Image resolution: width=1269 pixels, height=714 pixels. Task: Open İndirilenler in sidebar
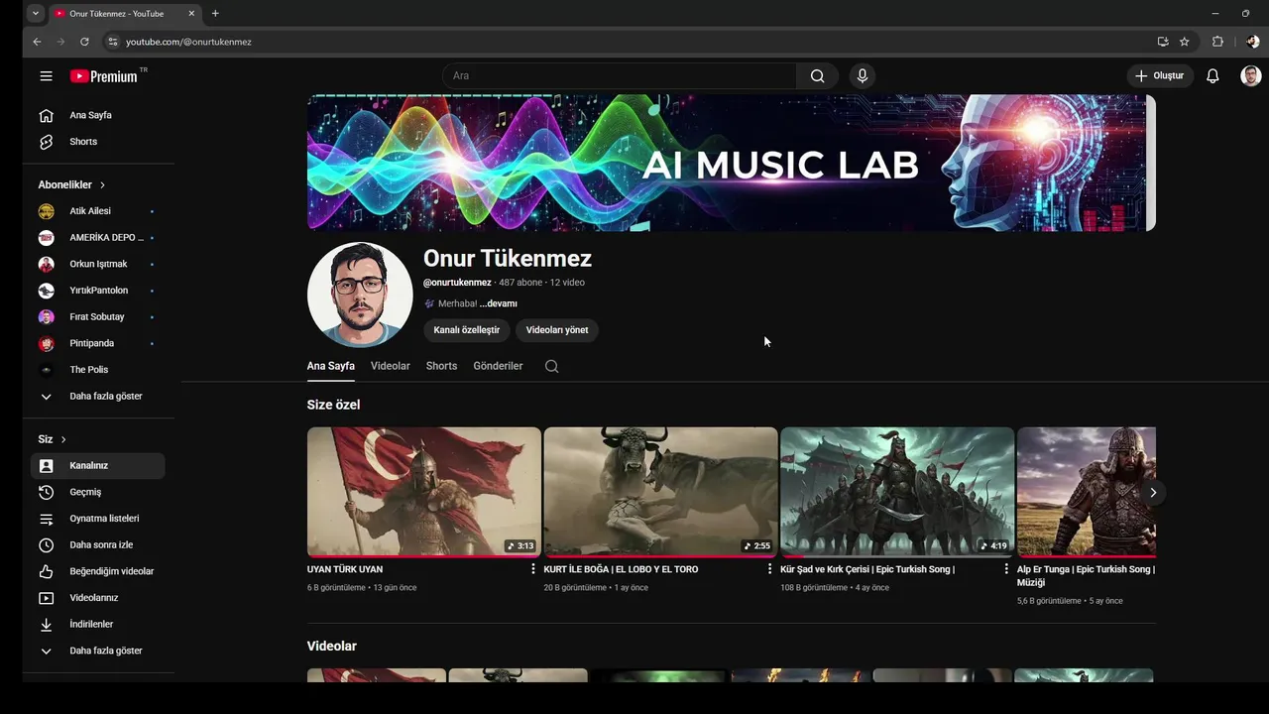click(97, 625)
